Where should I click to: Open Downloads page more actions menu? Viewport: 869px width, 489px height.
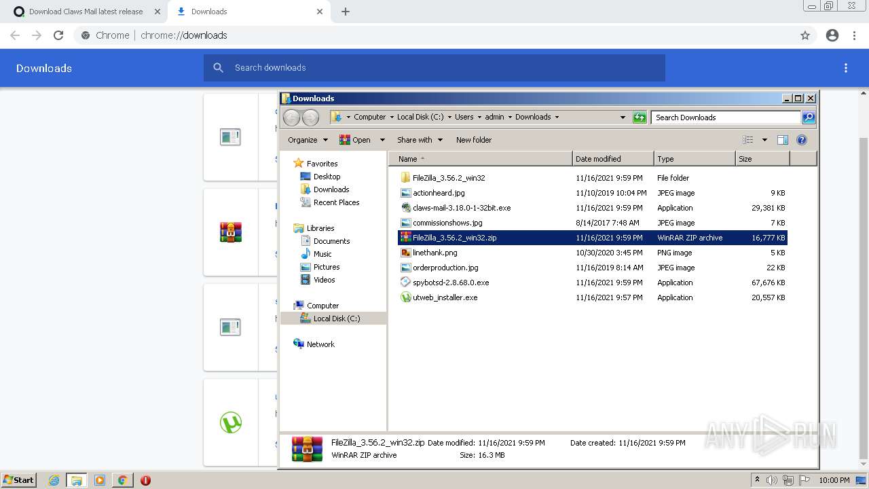pyautogui.click(x=846, y=68)
